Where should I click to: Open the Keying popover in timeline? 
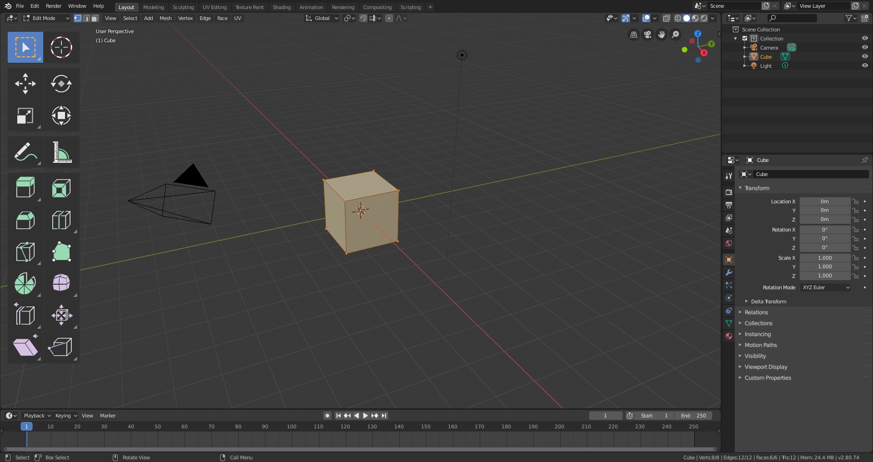click(66, 416)
